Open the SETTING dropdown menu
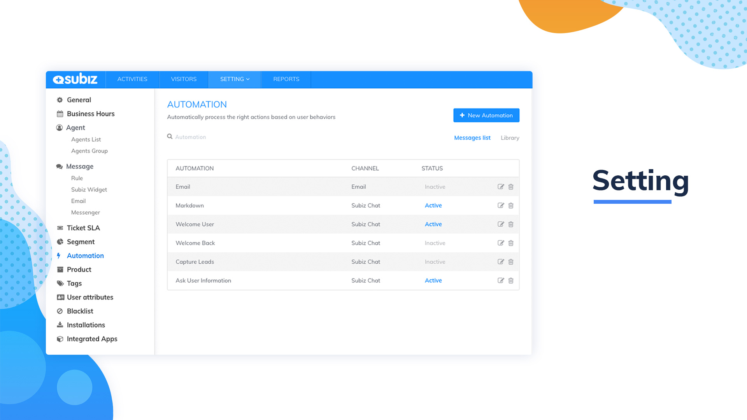The width and height of the screenshot is (747, 420). pos(235,79)
